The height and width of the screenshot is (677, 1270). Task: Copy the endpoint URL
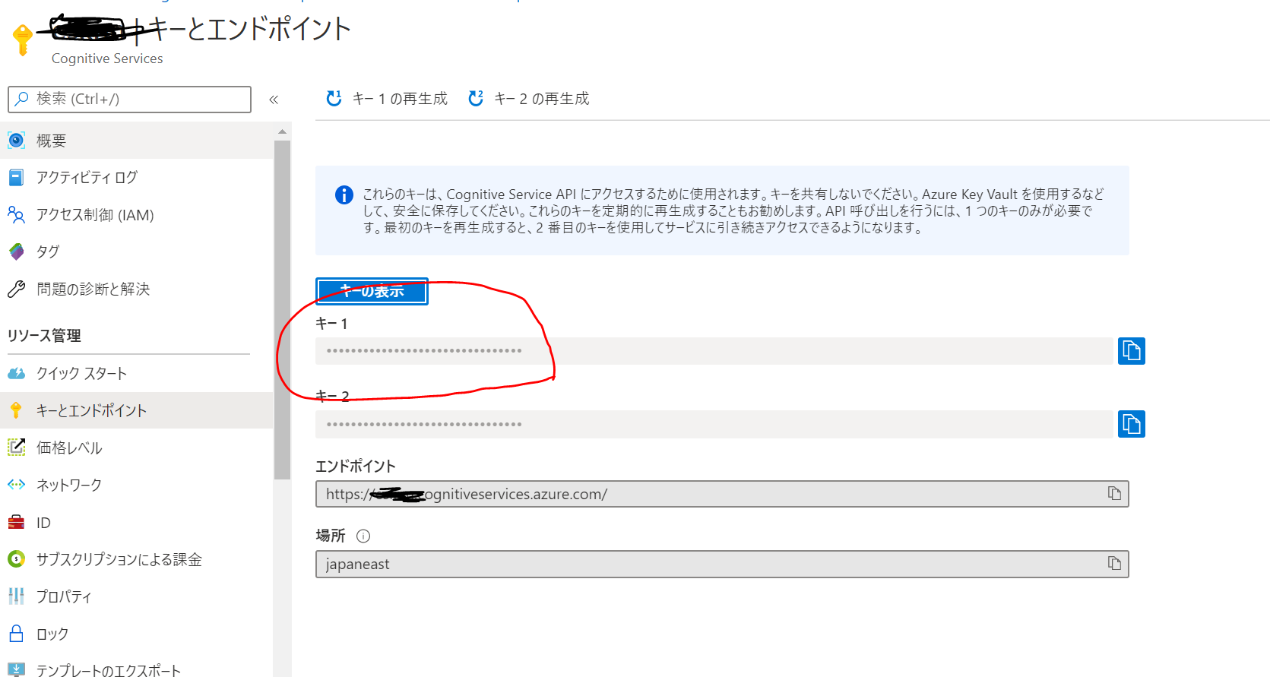1114,494
